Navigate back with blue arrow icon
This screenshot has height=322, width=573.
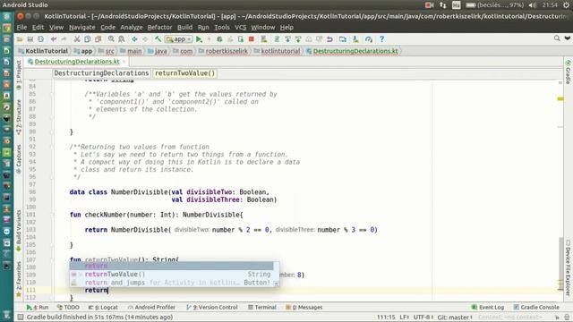click(x=134, y=39)
